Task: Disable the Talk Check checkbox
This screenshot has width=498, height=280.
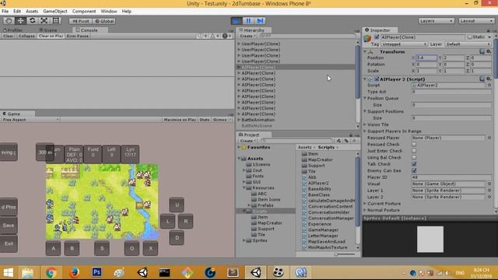Action: (414, 164)
